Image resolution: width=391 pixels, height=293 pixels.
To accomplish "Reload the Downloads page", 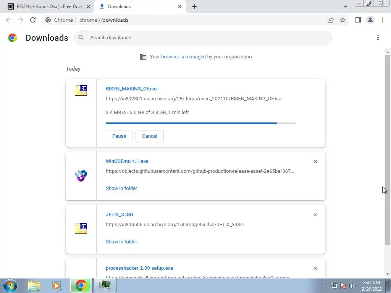I will pyautogui.click(x=33, y=20).
